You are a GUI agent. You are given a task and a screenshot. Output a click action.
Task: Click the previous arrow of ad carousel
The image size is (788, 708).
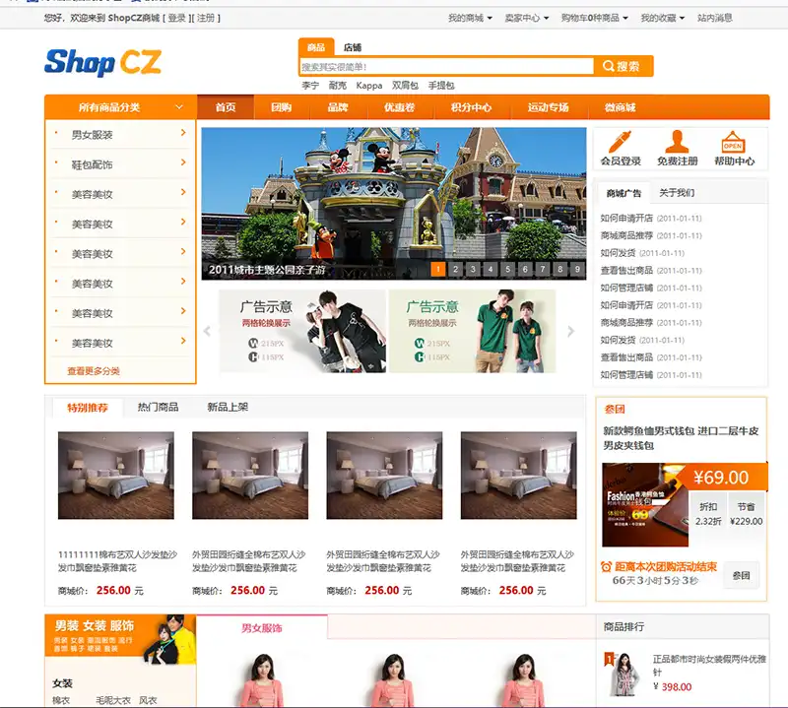[207, 331]
